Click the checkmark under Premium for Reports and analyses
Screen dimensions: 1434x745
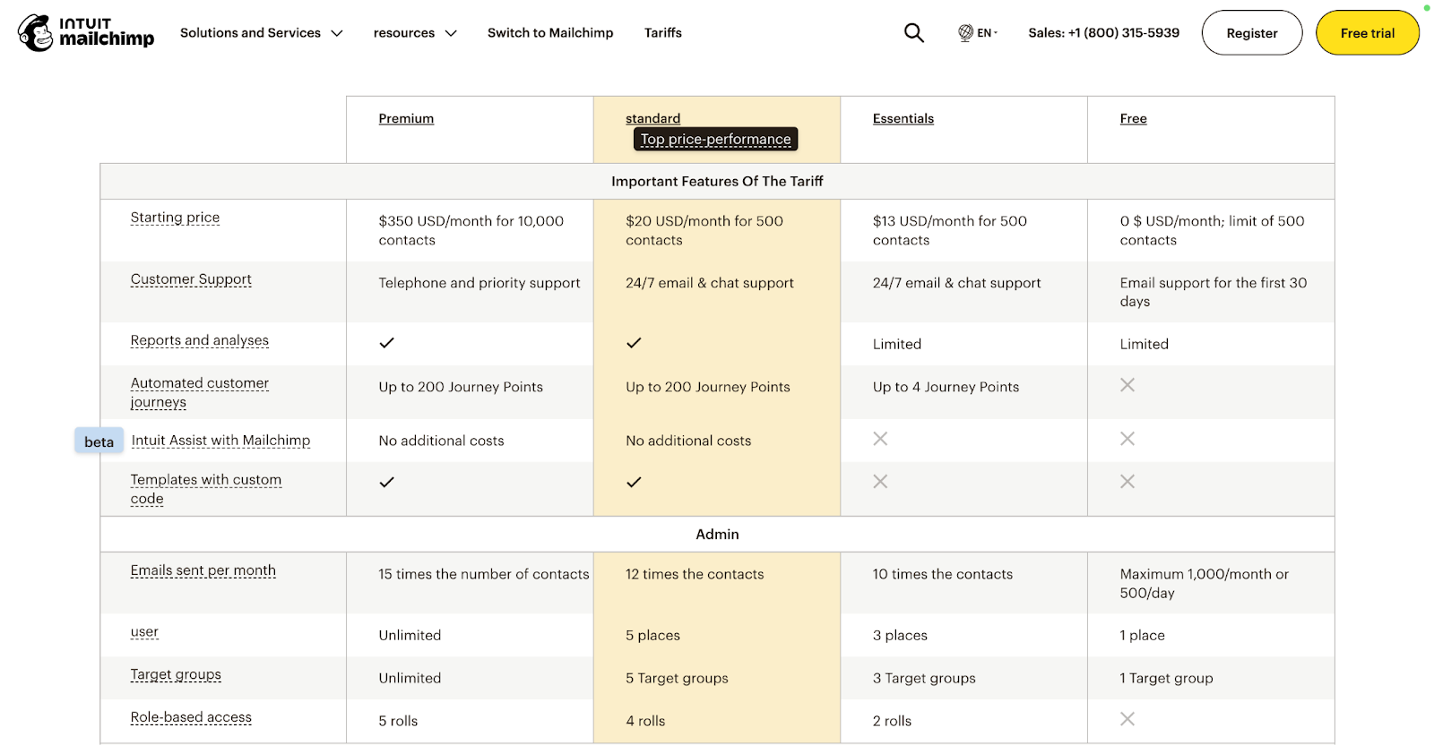[386, 342]
